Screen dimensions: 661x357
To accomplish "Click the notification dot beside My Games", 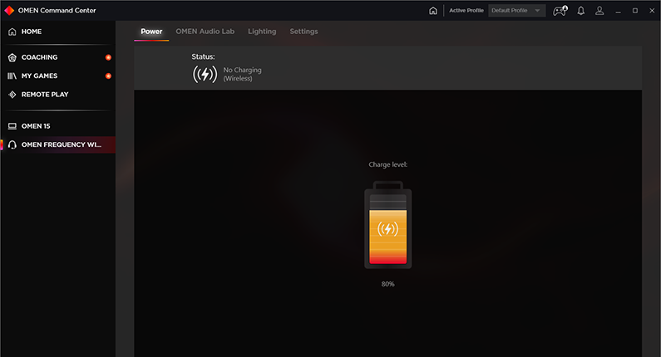I will (108, 76).
